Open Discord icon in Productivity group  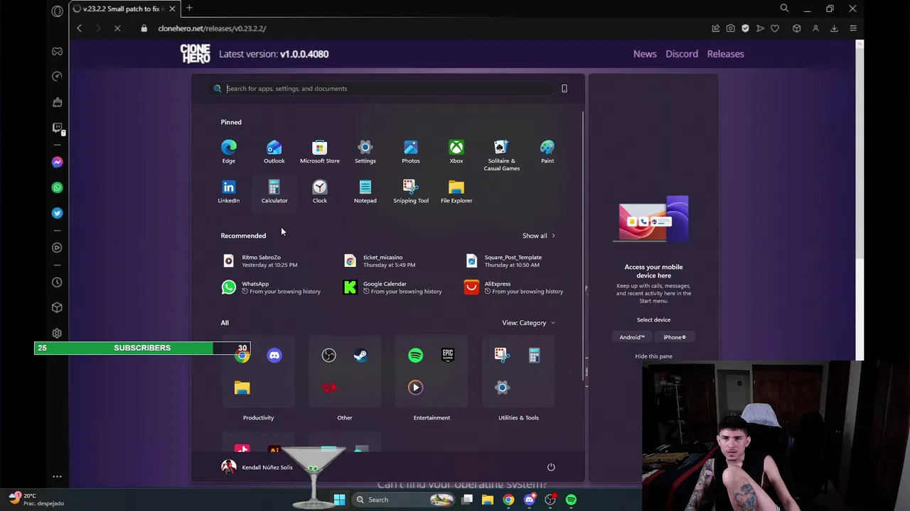[274, 355]
